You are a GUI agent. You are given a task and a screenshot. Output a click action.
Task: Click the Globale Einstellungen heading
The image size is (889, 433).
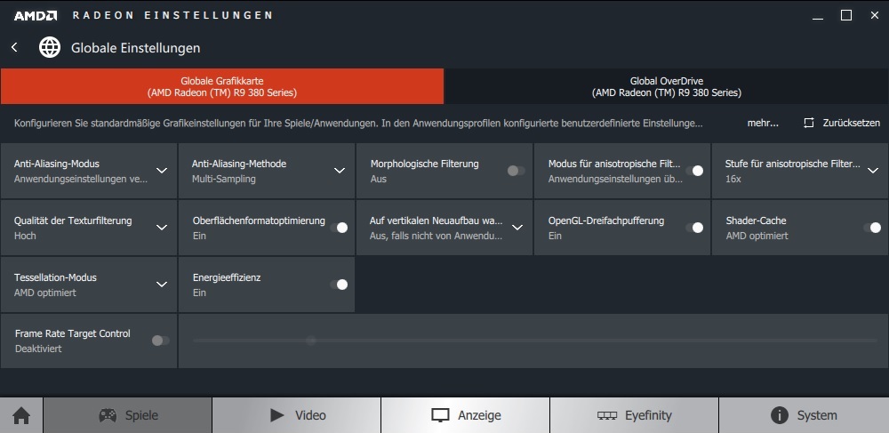click(x=135, y=48)
